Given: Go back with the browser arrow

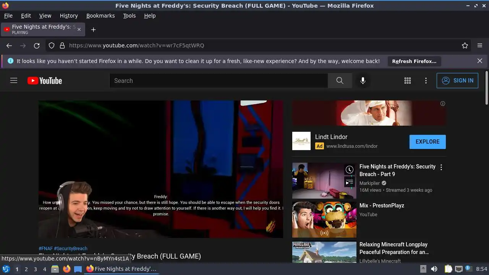Looking at the screenshot, I should click(x=9, y=45).
